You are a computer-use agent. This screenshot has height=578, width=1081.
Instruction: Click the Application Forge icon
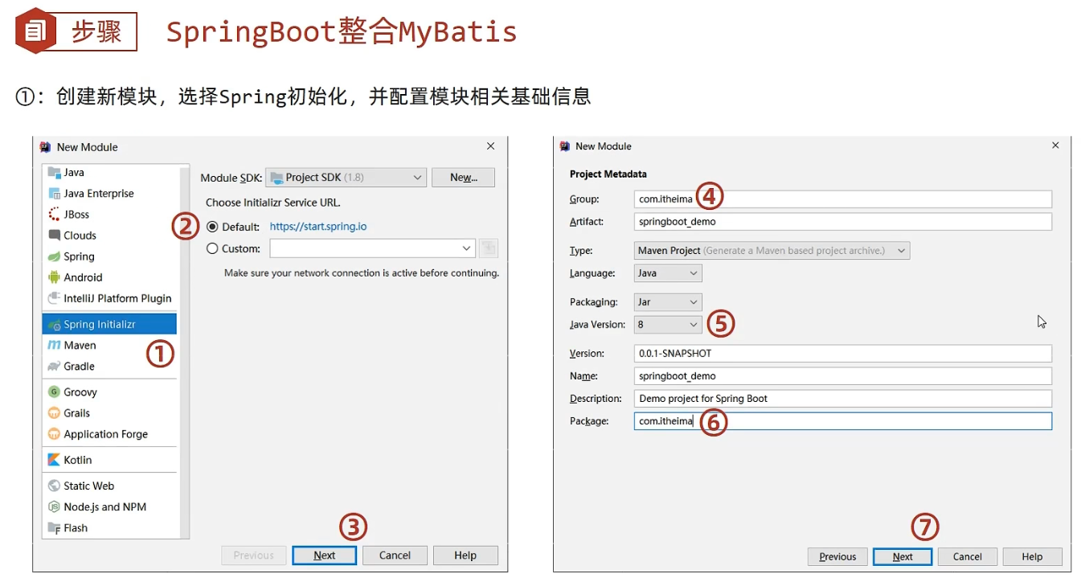point(54,433)
